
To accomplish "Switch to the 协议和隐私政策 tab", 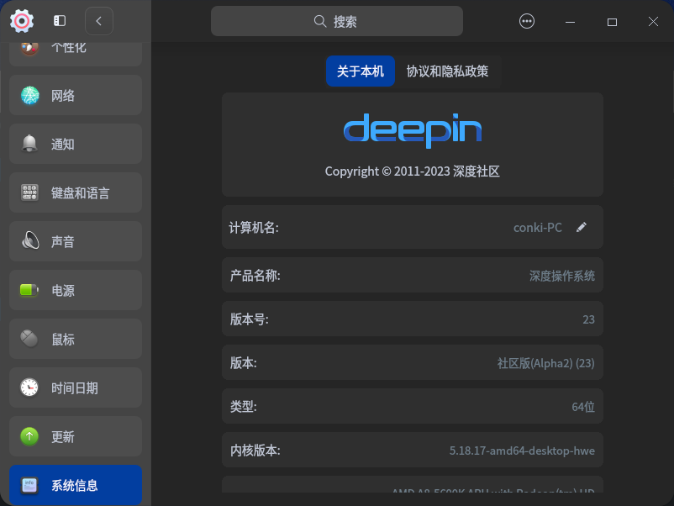I will coord(447,71).
